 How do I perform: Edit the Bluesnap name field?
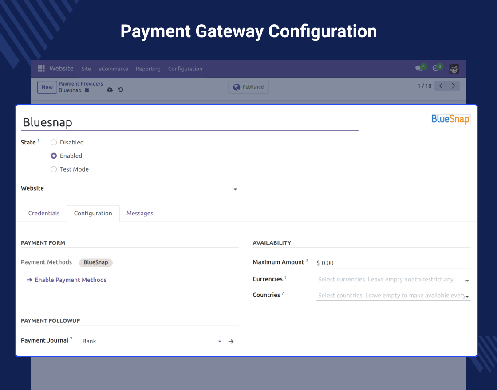189,122
